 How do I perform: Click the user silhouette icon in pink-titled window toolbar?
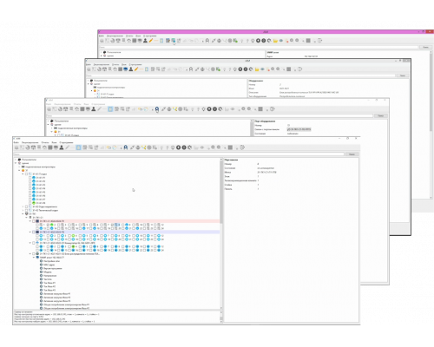pyautogui.click(x=145, y=41)
